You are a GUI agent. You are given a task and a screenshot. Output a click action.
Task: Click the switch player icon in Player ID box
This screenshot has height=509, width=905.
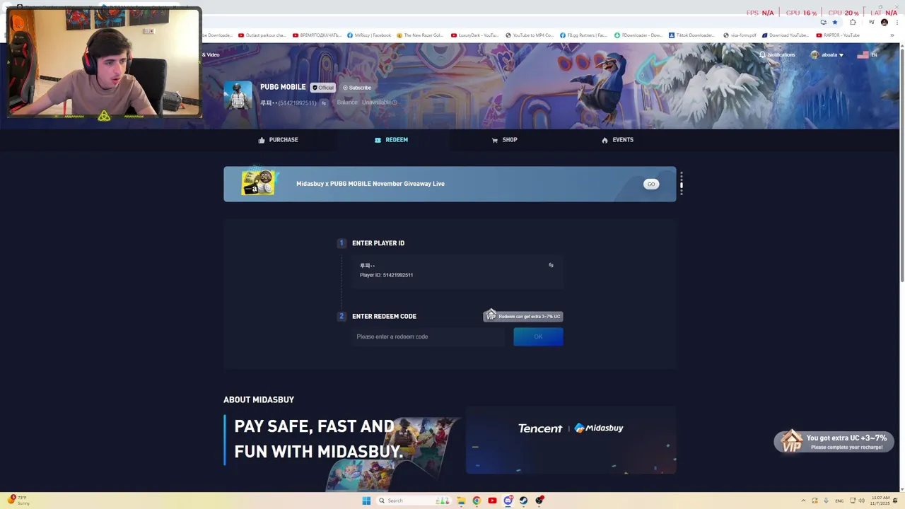(551, 265)
